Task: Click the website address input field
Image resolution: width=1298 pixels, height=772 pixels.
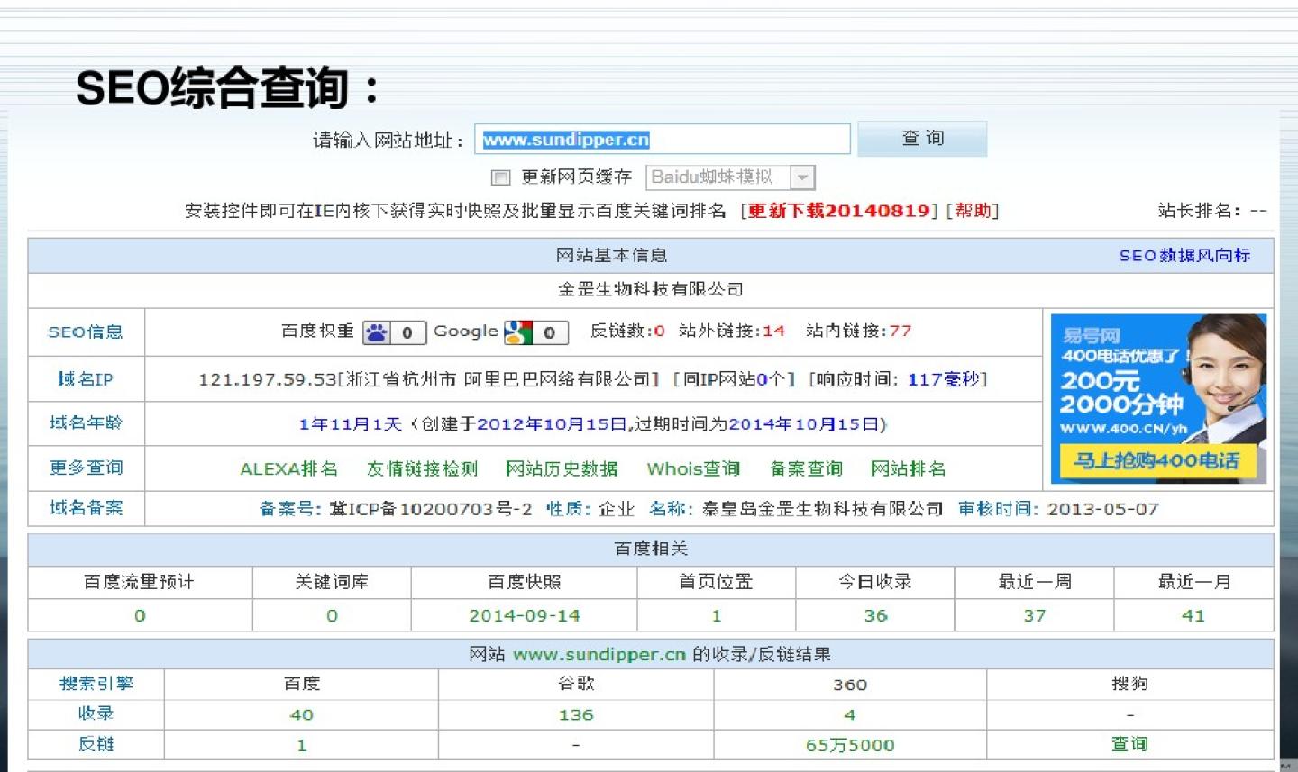Action: pyautogui.click(x=662, y=140)
